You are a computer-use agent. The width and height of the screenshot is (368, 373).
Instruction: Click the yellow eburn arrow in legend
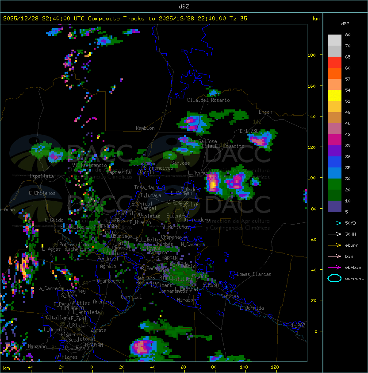click(334, 245)
